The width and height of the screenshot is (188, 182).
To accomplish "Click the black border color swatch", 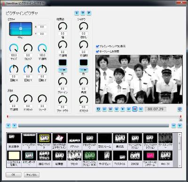I will (63, 62).
